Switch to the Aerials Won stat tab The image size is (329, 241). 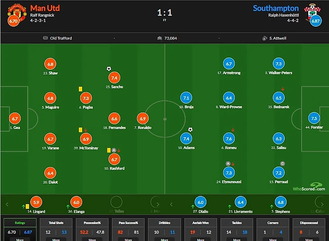[201, 222]
